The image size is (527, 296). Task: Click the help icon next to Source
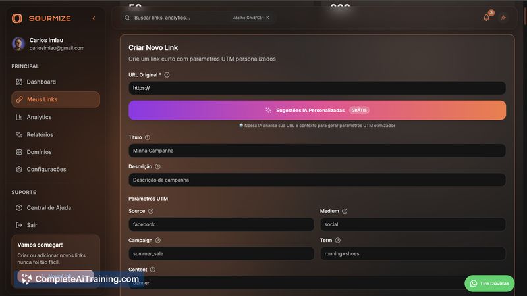(151, 211)
